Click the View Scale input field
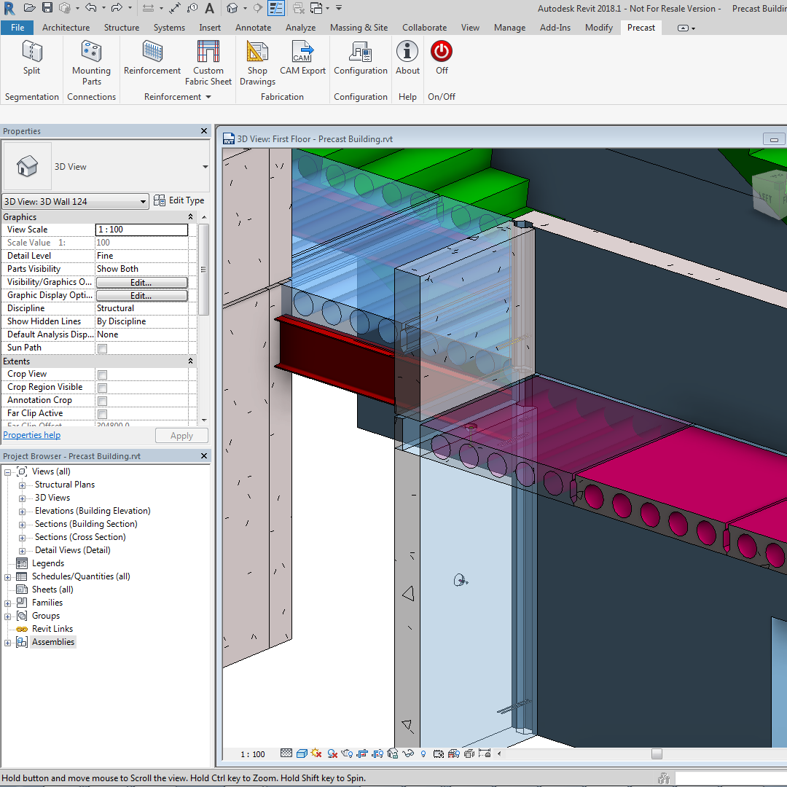787x787 pixels. click(141, 230)
